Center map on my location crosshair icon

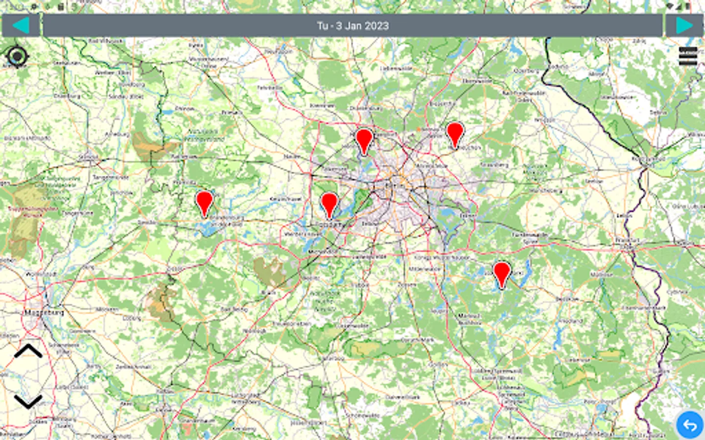pos(17,57)
